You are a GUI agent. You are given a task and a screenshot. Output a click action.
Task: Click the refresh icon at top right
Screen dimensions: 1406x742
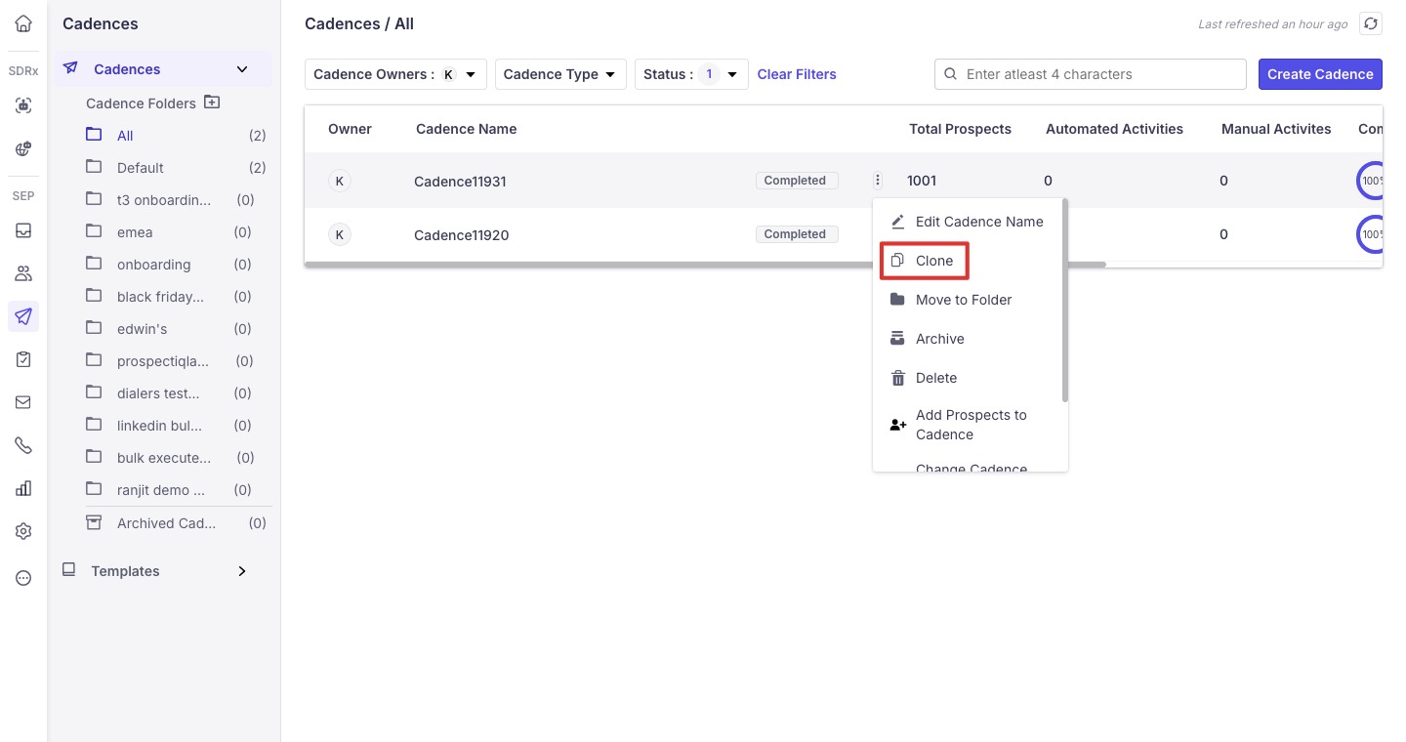[x=1370, y=23]
